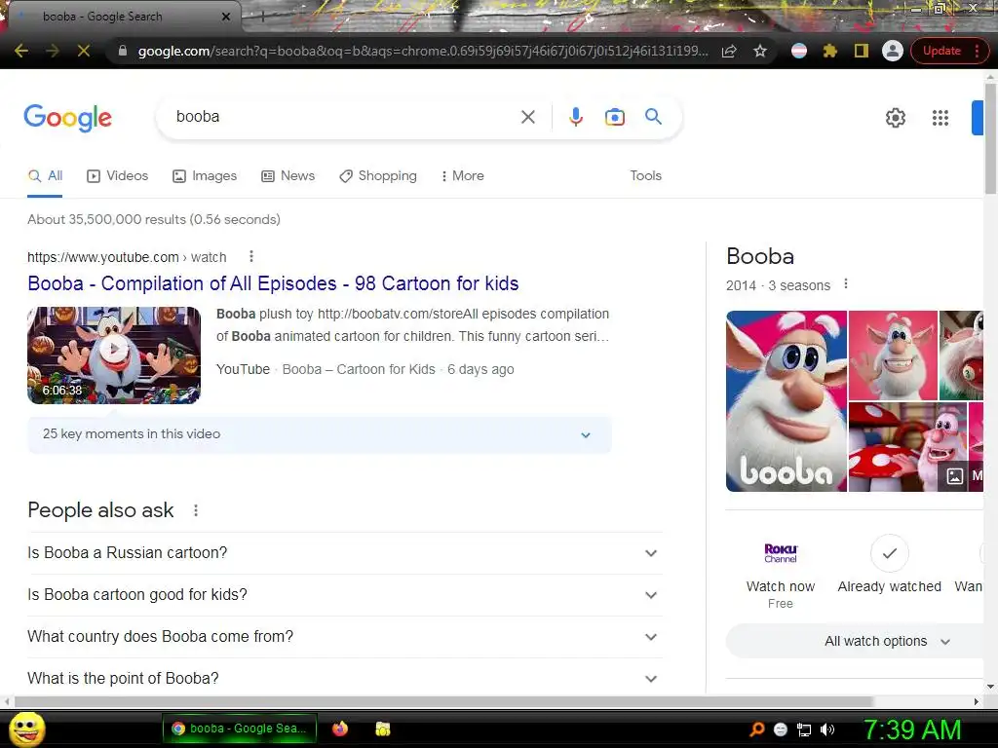Click into the booba search field

(344, 117)
